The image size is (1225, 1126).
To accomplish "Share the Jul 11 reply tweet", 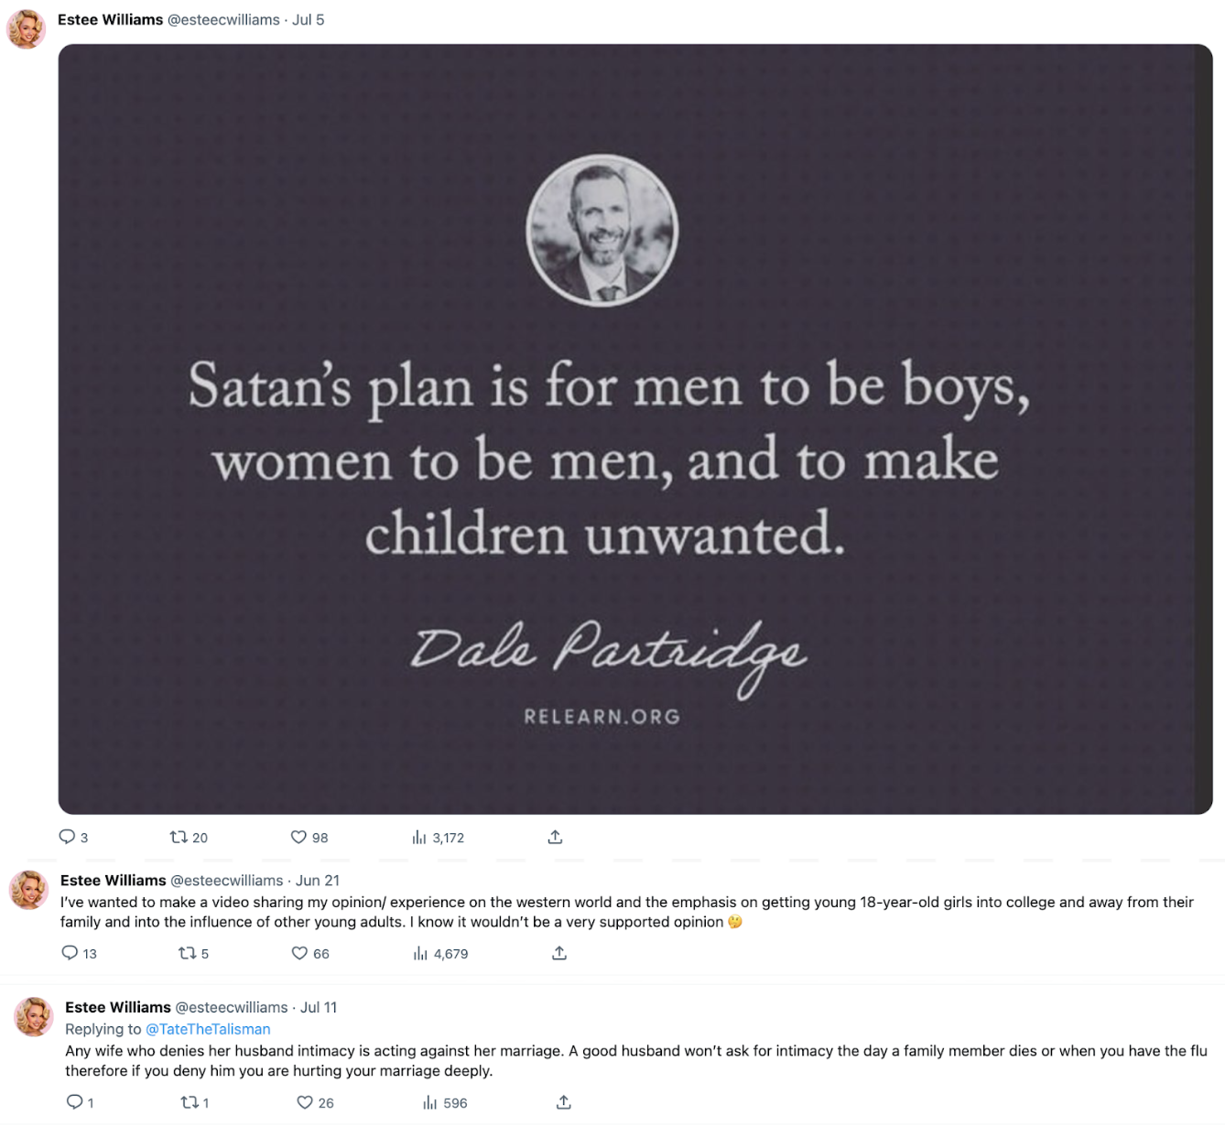I will click(564, 1102).
